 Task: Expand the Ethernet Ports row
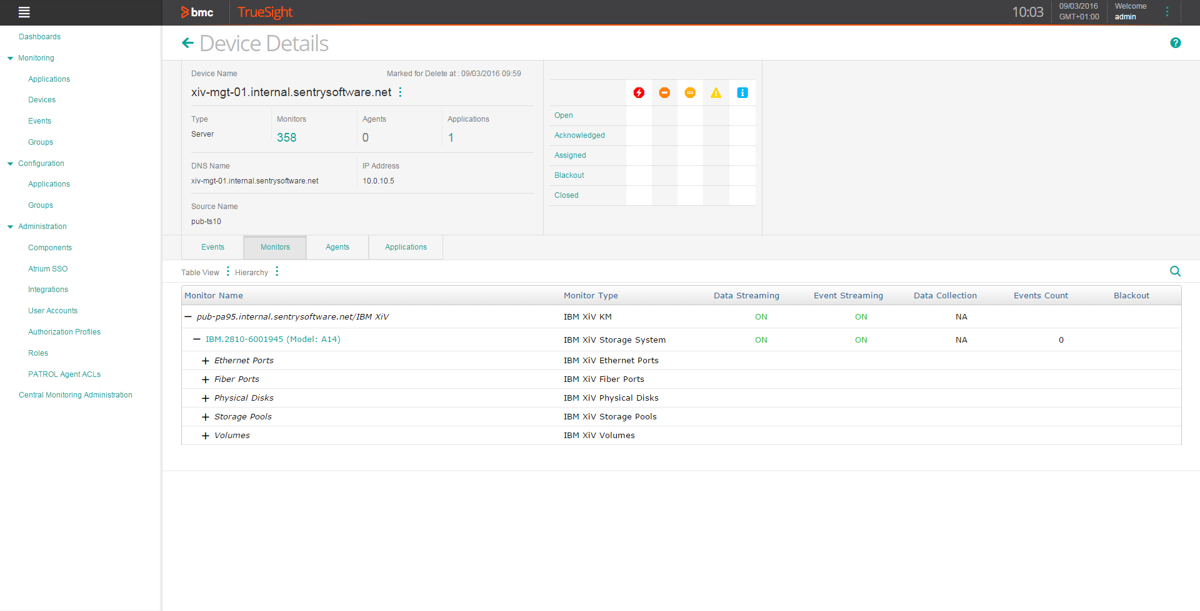tap(205, 361)
